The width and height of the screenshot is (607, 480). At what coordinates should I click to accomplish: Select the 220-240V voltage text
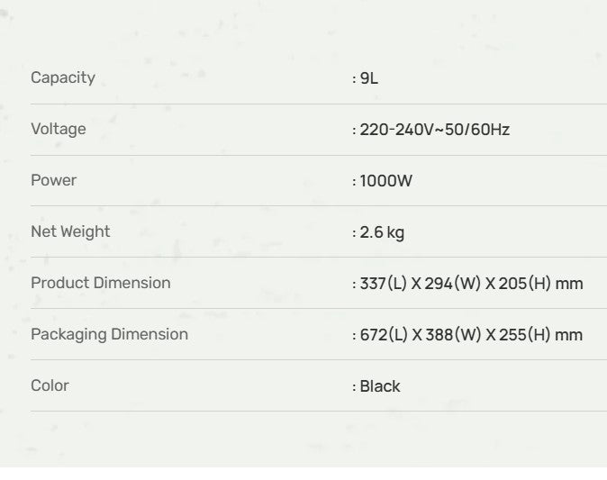[x=393, y=130]
